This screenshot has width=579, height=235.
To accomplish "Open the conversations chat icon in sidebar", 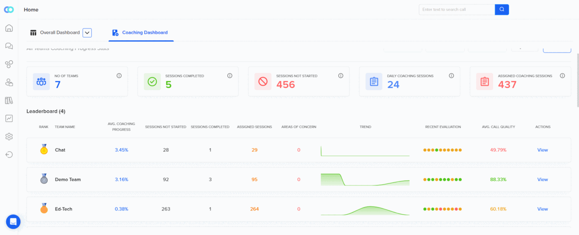I will [9, 46].
